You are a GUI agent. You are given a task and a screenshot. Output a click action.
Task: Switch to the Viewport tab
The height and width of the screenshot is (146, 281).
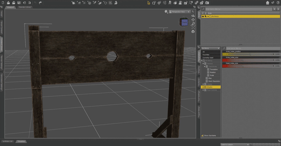(x=11, y=7)
